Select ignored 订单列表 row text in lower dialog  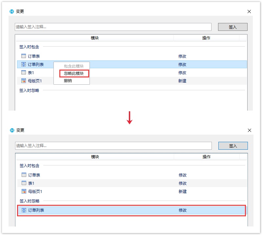pos(36,210)
